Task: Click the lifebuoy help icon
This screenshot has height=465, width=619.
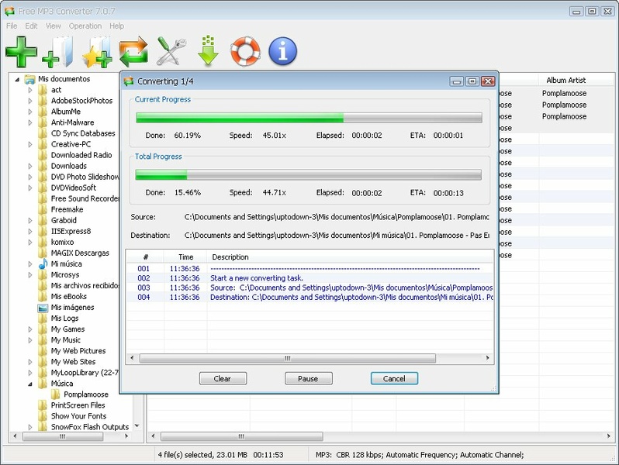Action: (245, 52)
